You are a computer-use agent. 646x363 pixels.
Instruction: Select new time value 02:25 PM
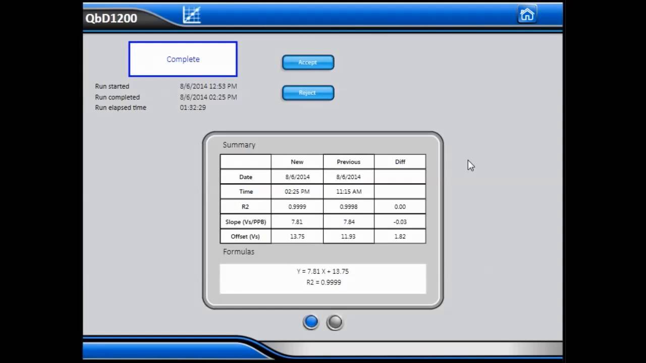pos(297,192)
